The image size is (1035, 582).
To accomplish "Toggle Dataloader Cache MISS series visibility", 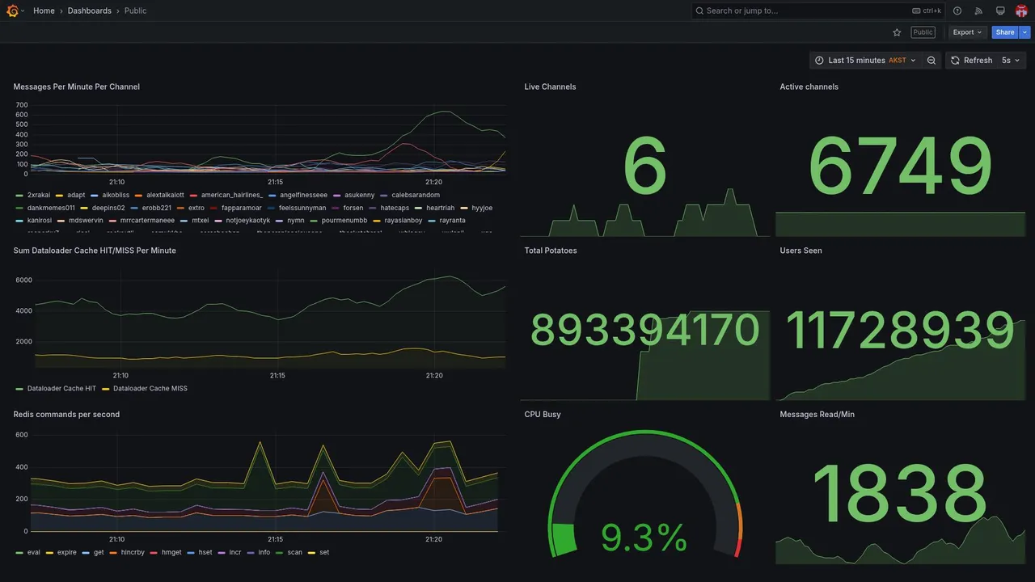I will [150, 389].
